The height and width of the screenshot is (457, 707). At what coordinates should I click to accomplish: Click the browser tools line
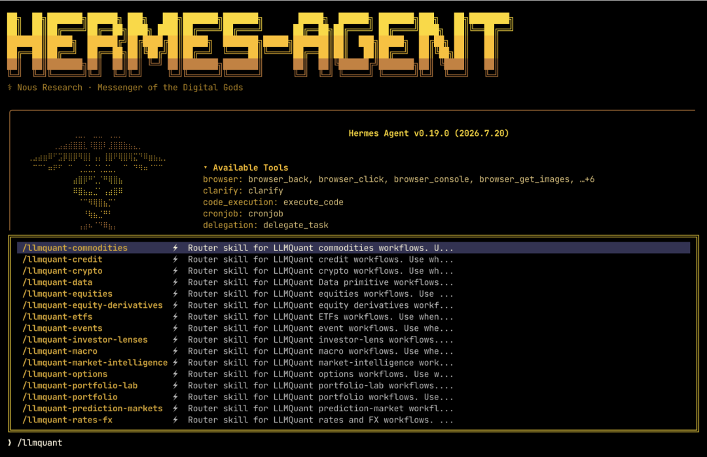click(399, 179)
